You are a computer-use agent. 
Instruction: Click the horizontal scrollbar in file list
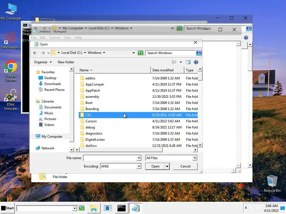click(121, 150)
